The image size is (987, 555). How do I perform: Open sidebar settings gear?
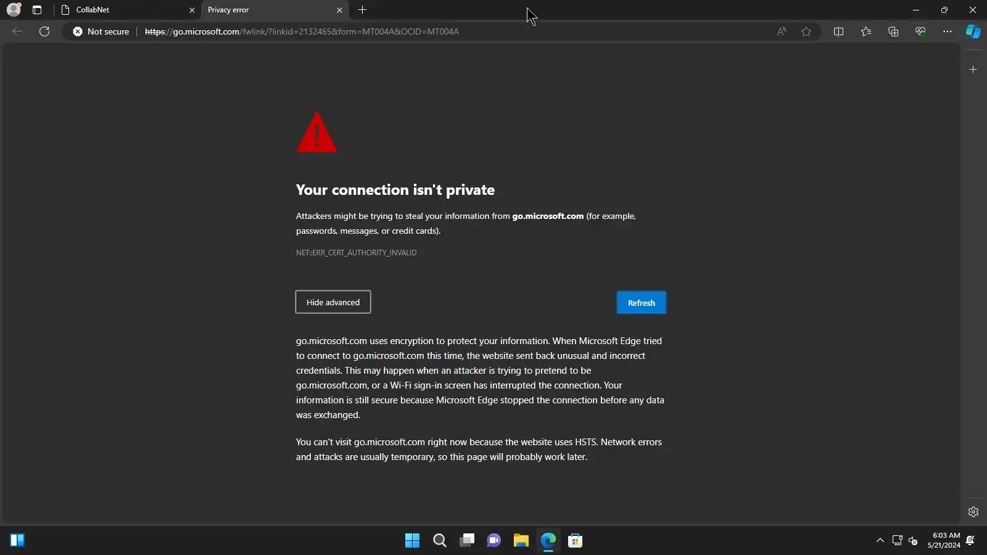pos(973,512)
